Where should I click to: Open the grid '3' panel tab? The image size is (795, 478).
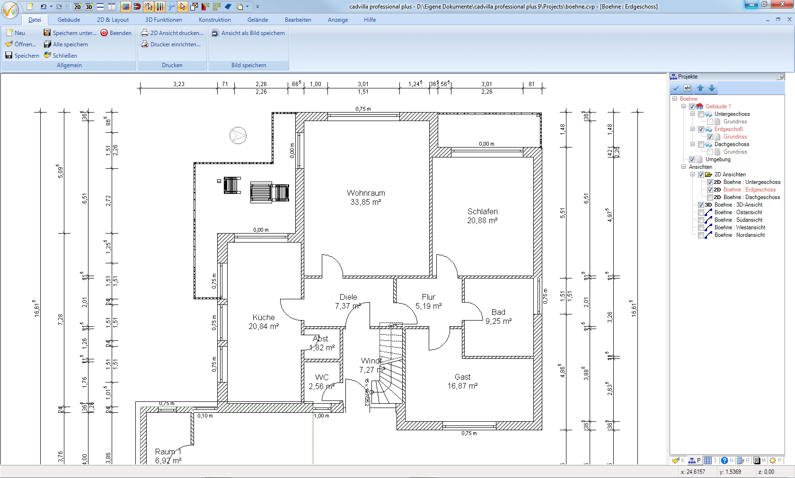[x=711, y=461]
